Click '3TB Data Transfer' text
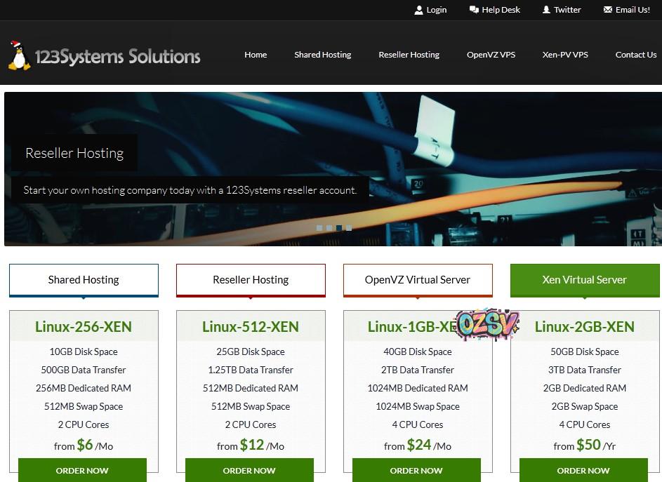This screenshot has width=662, height=482. click(x=585, y=370)
